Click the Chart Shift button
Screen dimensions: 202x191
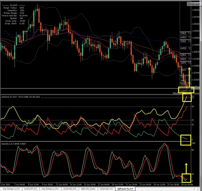click(x=194, y=4)
